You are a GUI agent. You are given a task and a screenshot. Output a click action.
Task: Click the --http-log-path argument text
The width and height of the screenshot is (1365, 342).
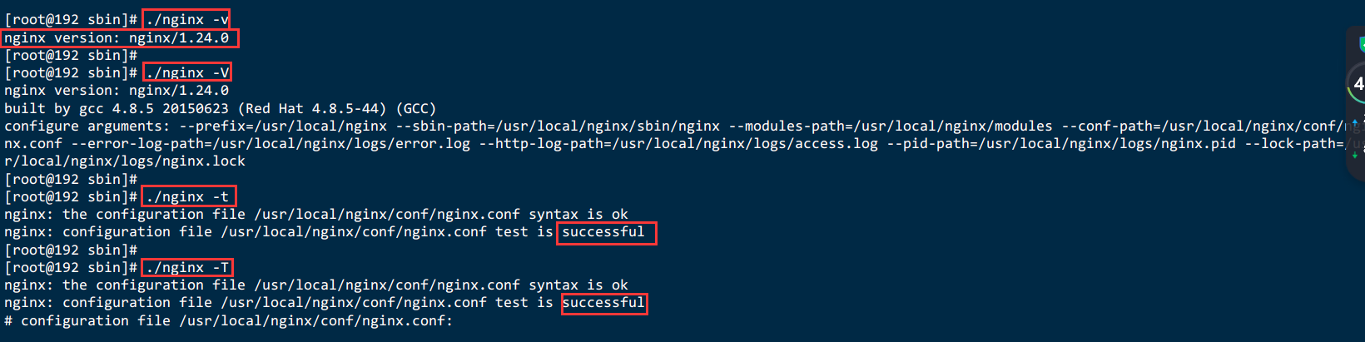(678, 143)
